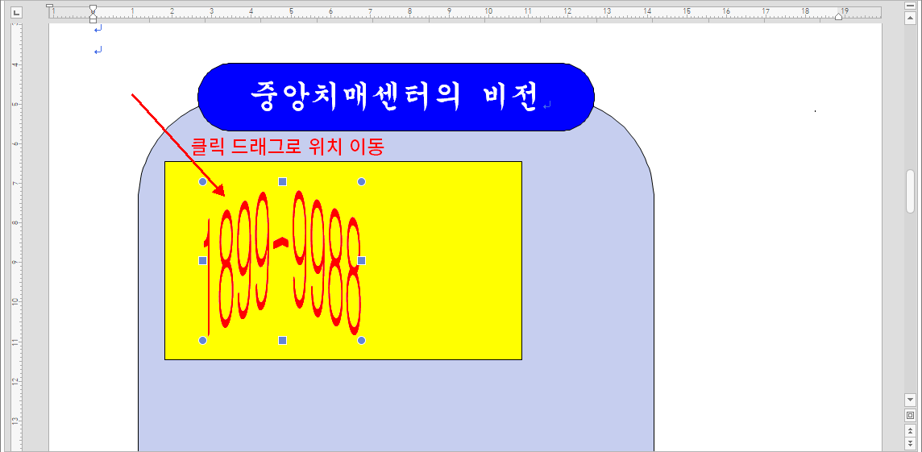Click the top-middle square handle of the WordArt
The image size is (922, 452).
point(282,181)
